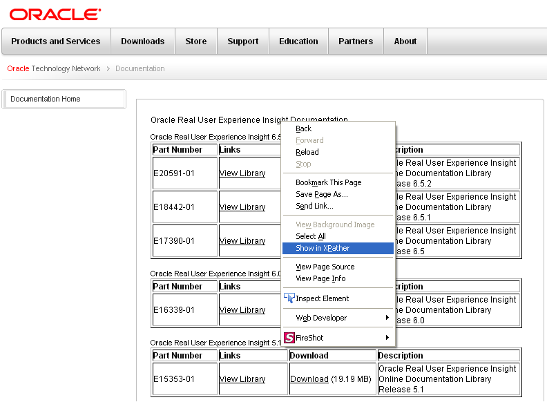547x411 pixels.
Task: Click the Inspect Element cursor icon
Action: tap(289, 298)
